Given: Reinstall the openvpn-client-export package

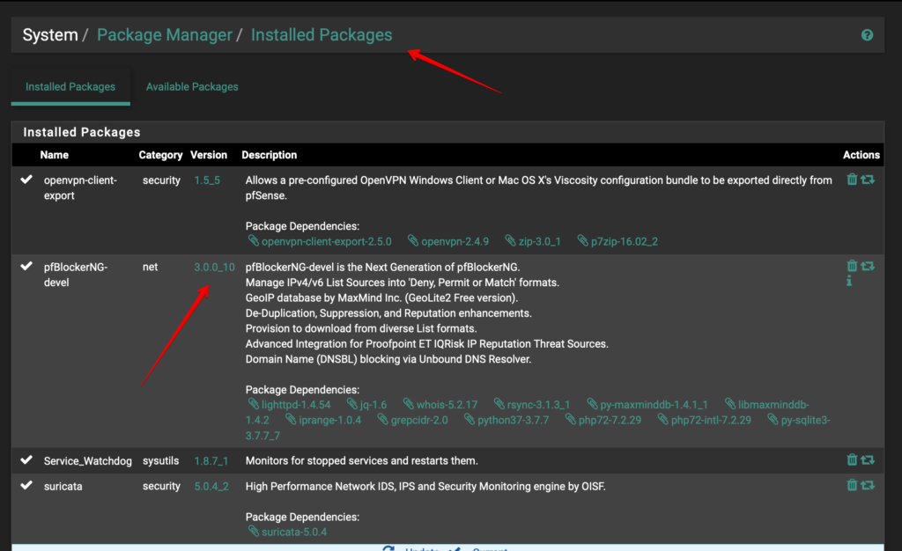Looking at the screenshot, I should 868,180.
